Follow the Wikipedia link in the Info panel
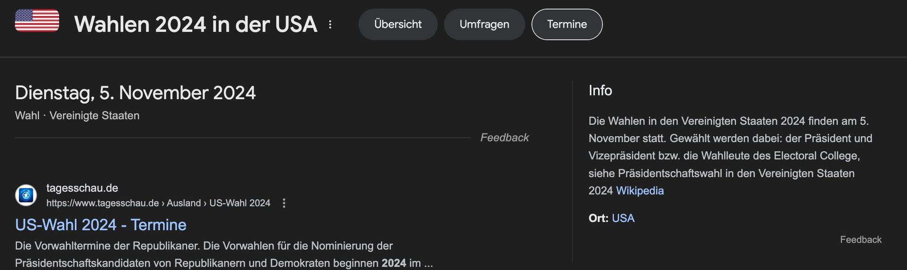 tap(639, 191)
